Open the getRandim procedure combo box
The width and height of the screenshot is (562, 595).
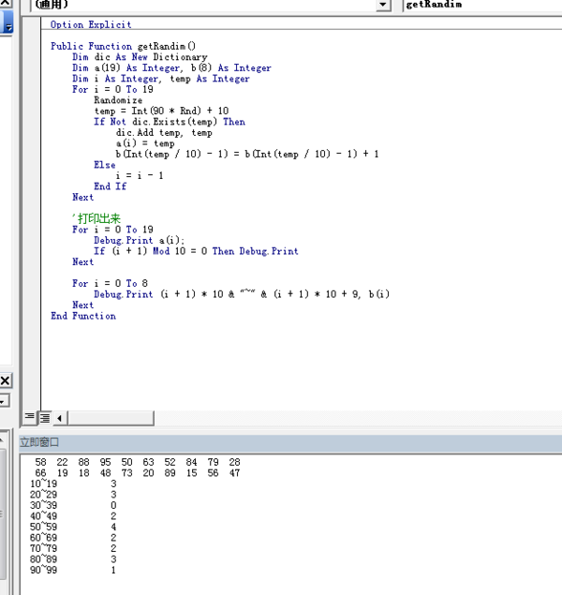(x=481, y=6)
